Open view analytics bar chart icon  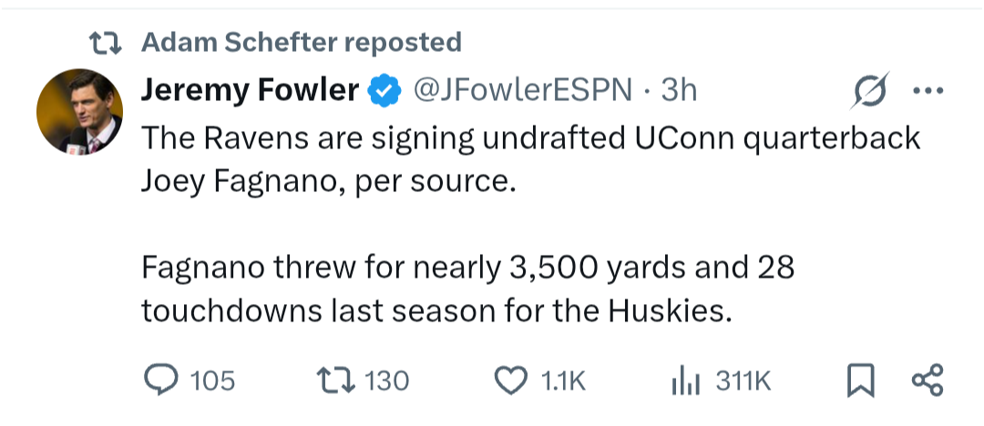click(685, 380)
